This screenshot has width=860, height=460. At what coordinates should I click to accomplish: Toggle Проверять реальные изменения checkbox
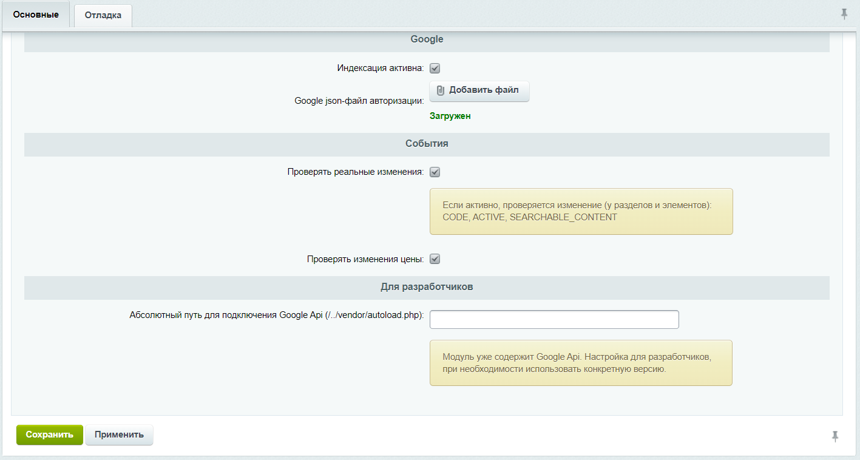pos(435,172)
